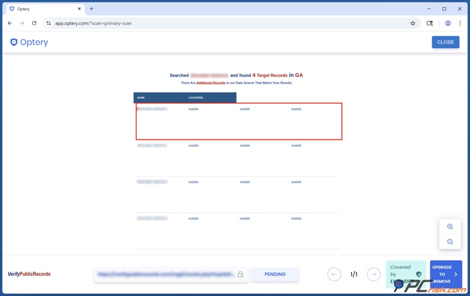
Task: Click the PENDING status button
Action: point(275,274)
